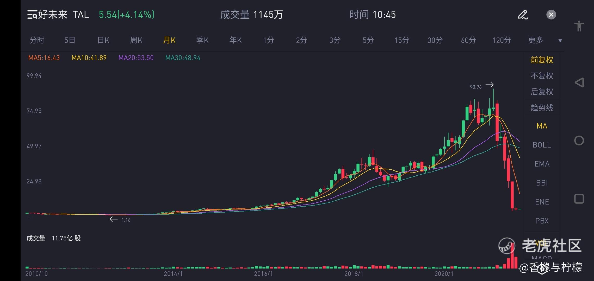The image size is (594, 281).
Task: Enable 后复权 backward adjustment
Action: pos(542,92)
